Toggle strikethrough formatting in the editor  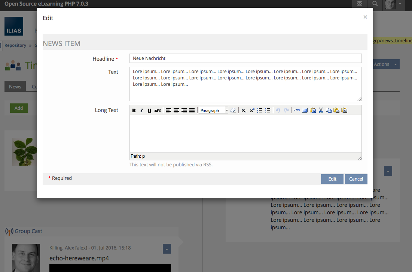[x=158, y=111]
